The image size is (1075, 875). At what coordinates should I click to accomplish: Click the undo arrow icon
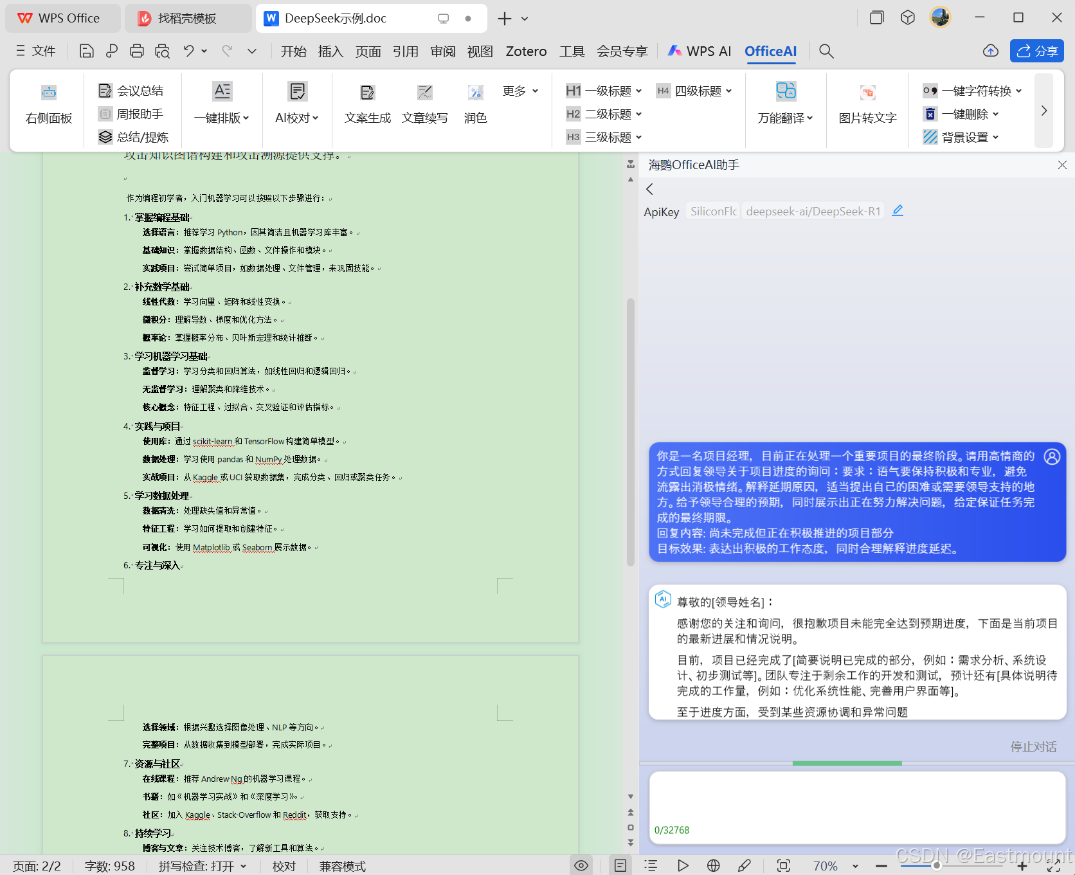pos(188,51)
